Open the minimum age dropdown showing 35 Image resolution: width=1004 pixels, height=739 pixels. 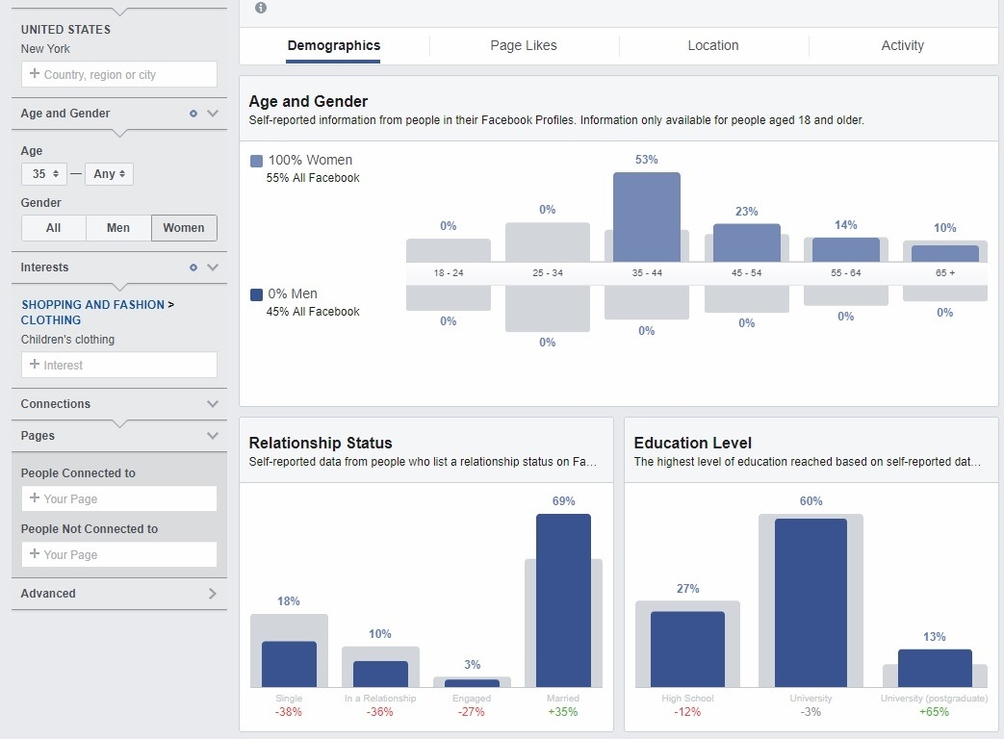(43, 174)
